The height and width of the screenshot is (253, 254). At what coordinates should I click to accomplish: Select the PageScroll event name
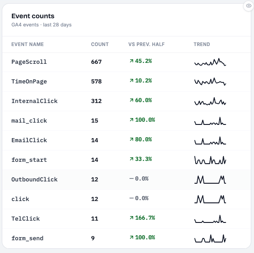(29, 62)
